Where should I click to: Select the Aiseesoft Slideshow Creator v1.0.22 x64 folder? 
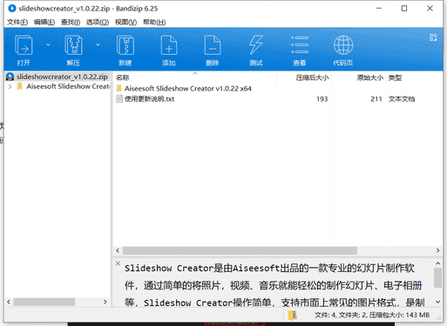(188, 89)
